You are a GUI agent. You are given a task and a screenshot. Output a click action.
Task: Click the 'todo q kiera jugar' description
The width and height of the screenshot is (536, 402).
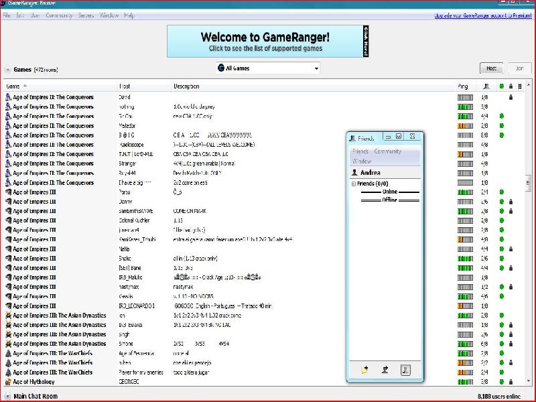191,373
